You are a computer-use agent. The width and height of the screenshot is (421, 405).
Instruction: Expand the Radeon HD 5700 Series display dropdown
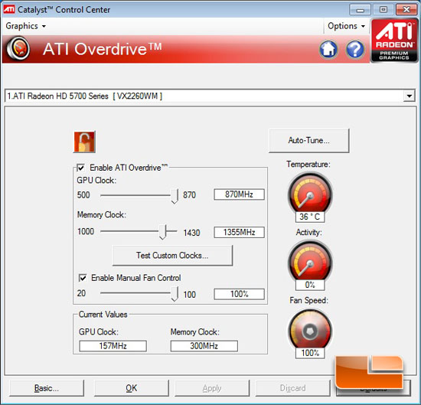coord(409,96)
